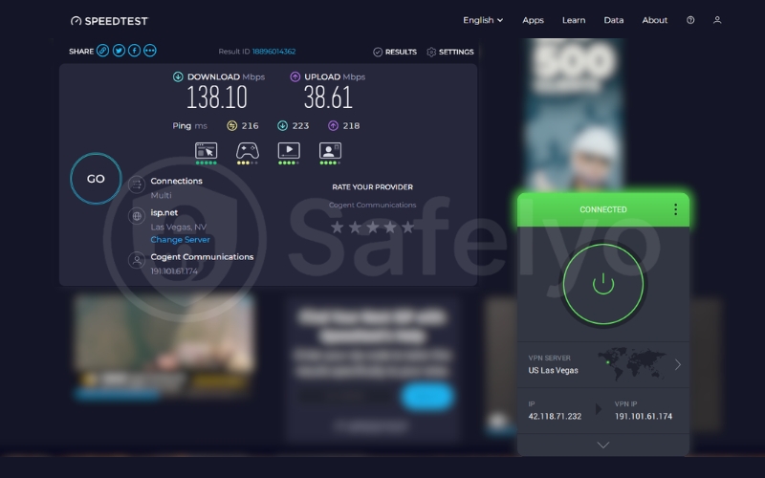This screenshot has height=478, width=765.
Task: Click the Change Server link
Action: [x=180, y=240]
